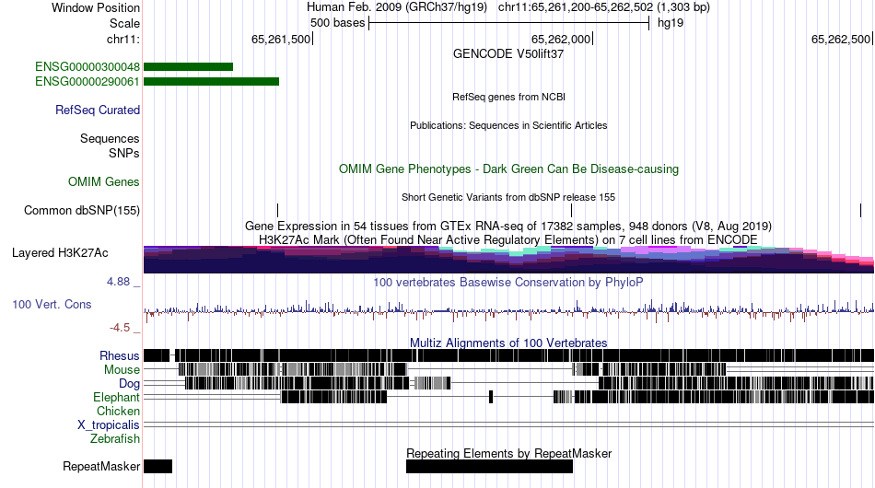Select the green ENSG00000300048 gene bar
Screen dimensions: 875x488
coord(188,67)
